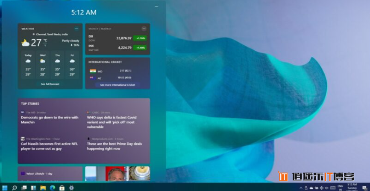The image size is (370, 191).
Task: Click the New Zealand flag icon
Action: (93, 78)
